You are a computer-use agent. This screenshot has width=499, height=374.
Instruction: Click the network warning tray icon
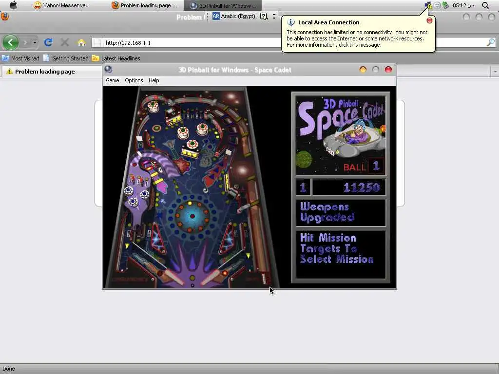point(428,5)
